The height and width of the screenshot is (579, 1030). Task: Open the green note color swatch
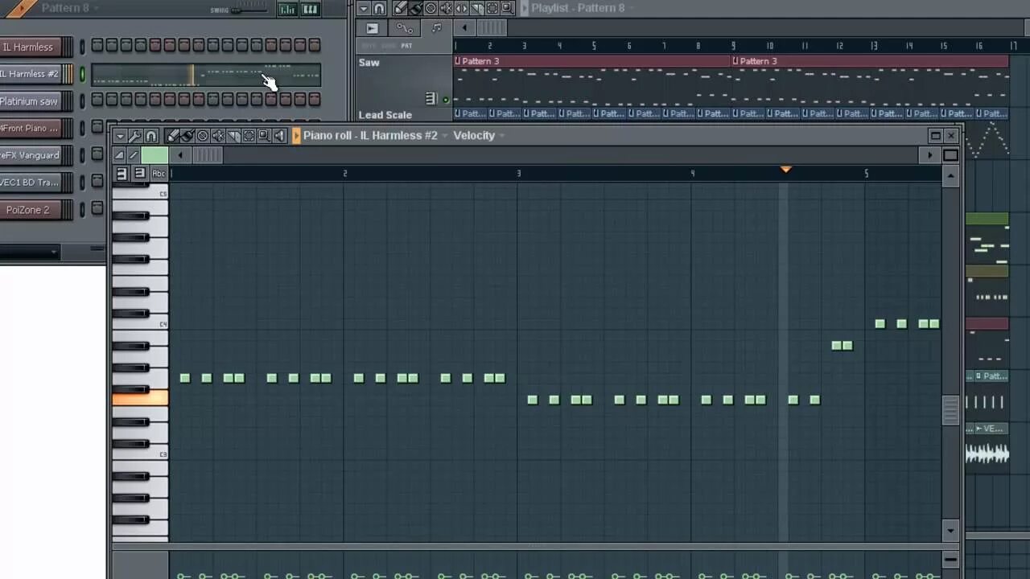point(154,155)
